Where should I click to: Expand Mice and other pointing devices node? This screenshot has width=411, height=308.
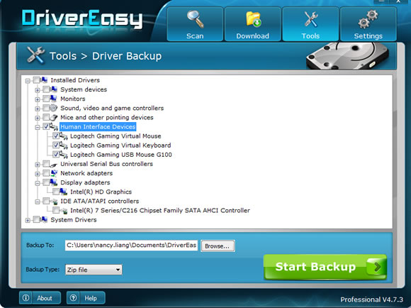(x=38, y=118)
